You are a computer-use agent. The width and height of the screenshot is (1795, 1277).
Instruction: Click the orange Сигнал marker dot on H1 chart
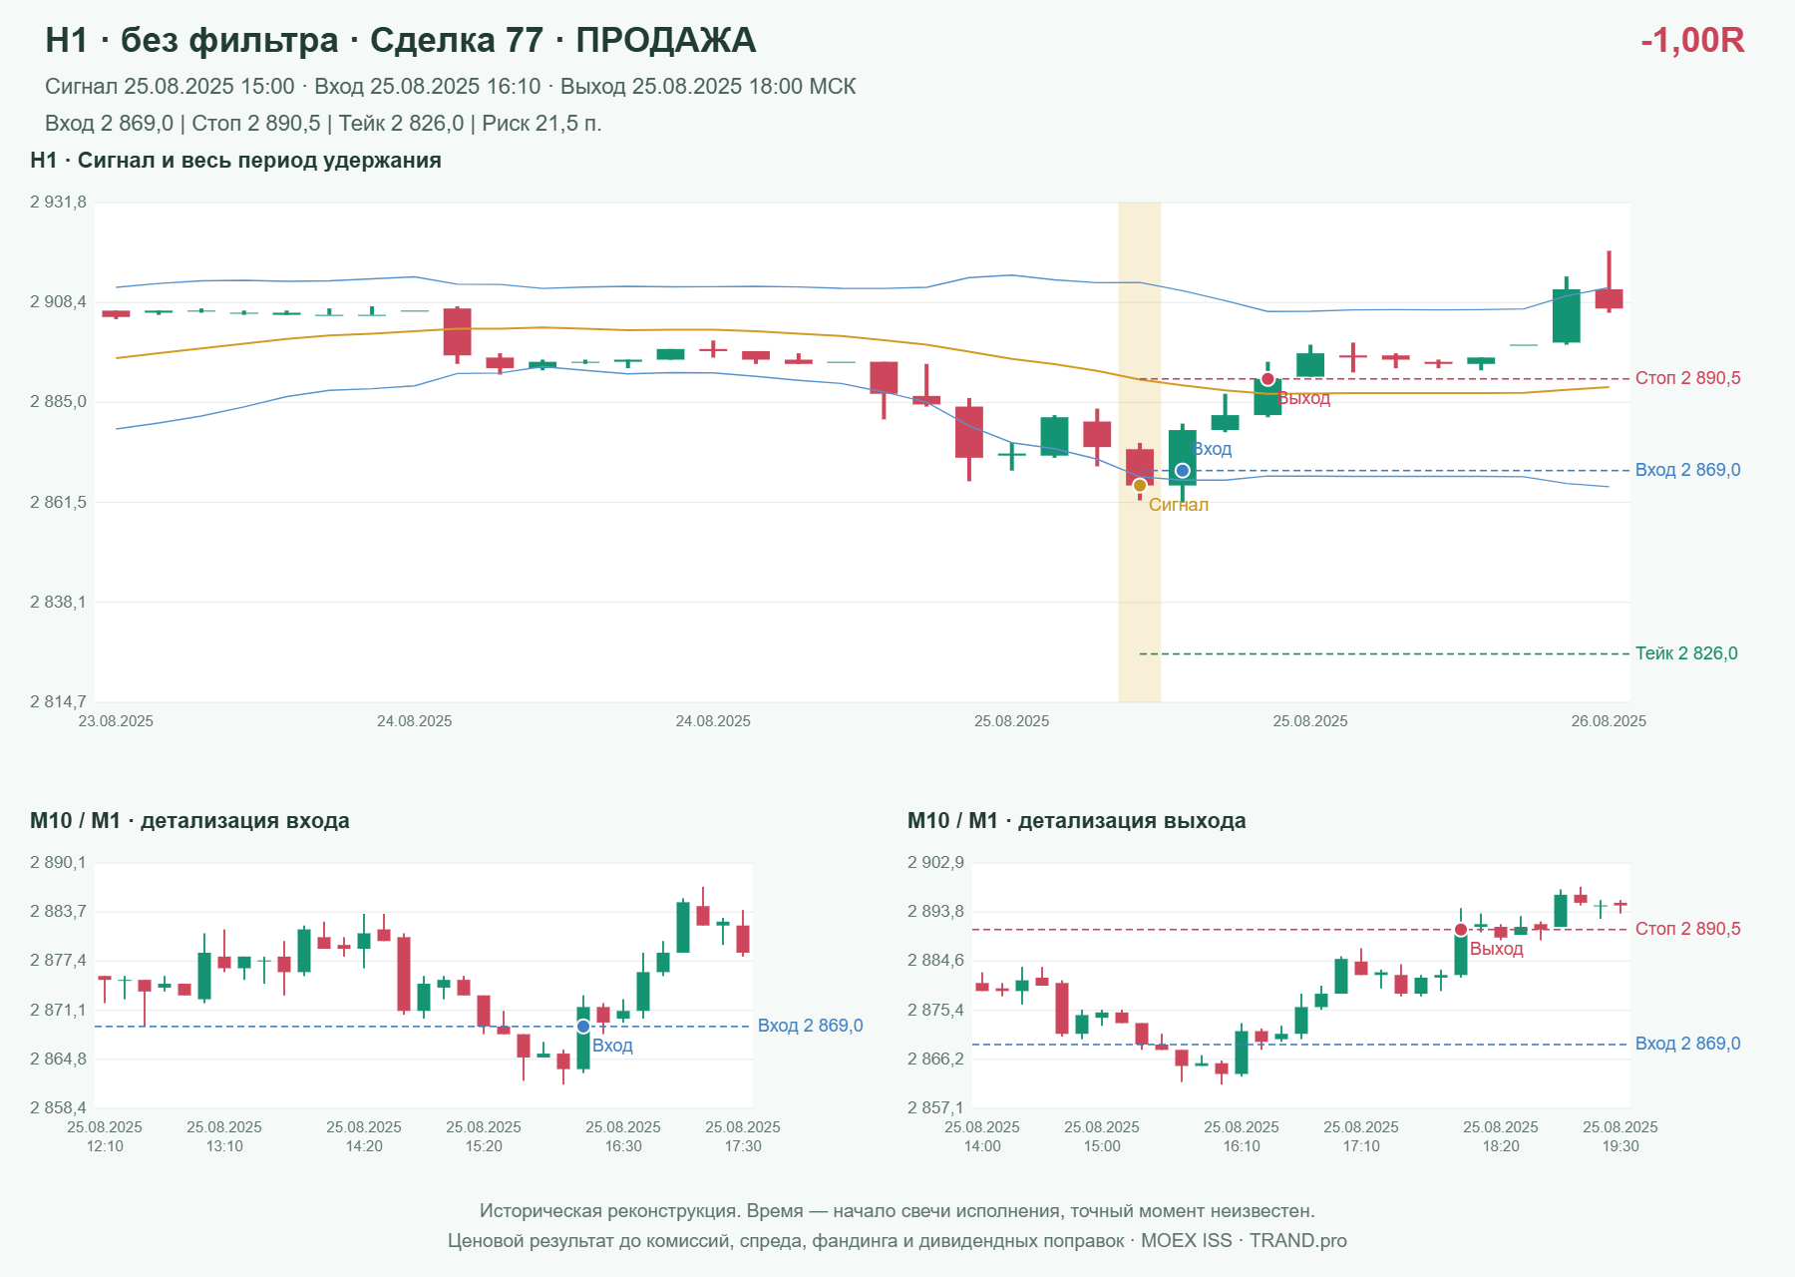[x=1140, y=485]
